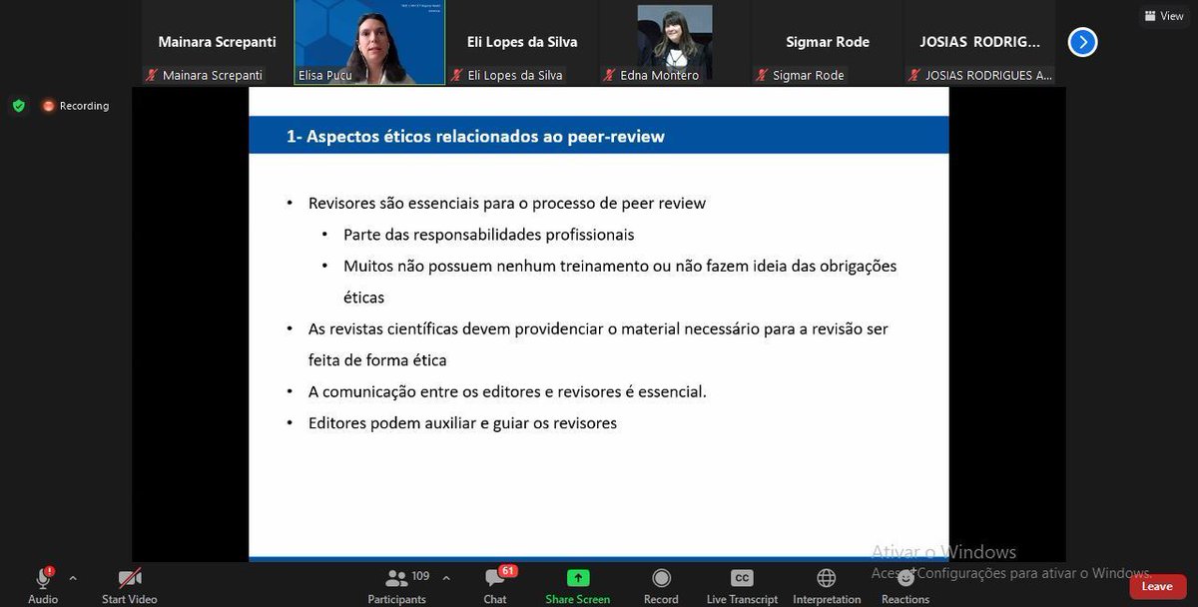The image size is (1198, 607).
Task: Click muted mic icon beside Edna Montero label
Action: [x=610, y=75]
